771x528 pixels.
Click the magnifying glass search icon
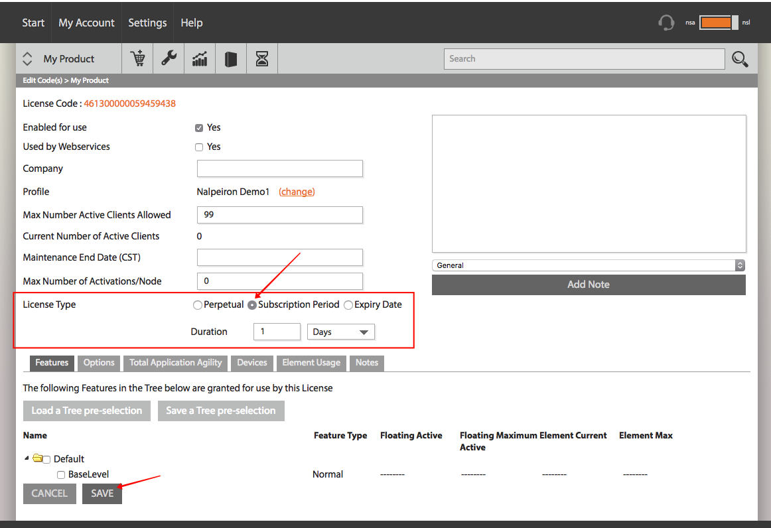pyautogui.click(x=740, y=59)
